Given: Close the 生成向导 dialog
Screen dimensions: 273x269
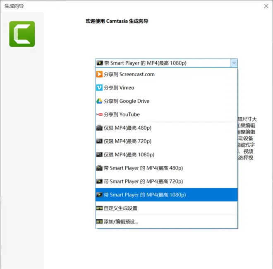Looking at the screenshot, I should (x=266, y=6).
